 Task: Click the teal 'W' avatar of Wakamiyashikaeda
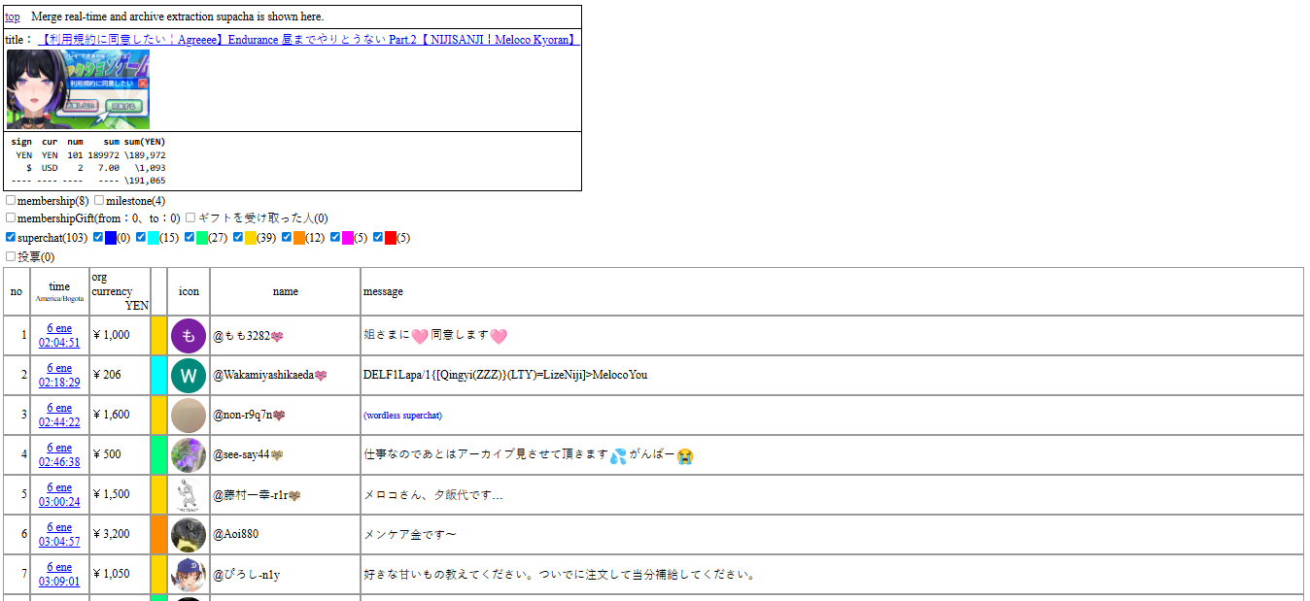(x=189, y=375)
